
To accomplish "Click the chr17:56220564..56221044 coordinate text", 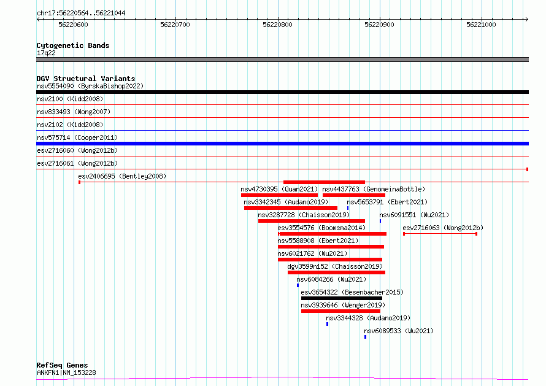I will pos(81,13).
